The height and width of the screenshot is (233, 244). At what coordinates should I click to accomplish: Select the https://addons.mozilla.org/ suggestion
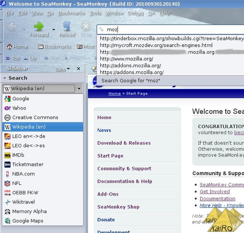click(170, 72)
